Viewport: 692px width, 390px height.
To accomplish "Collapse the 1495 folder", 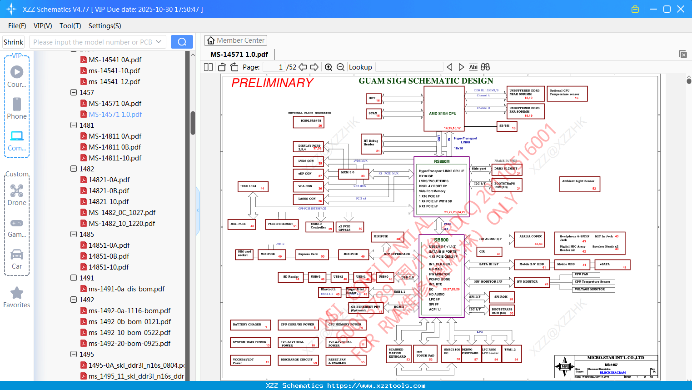I will click(74, 354).
